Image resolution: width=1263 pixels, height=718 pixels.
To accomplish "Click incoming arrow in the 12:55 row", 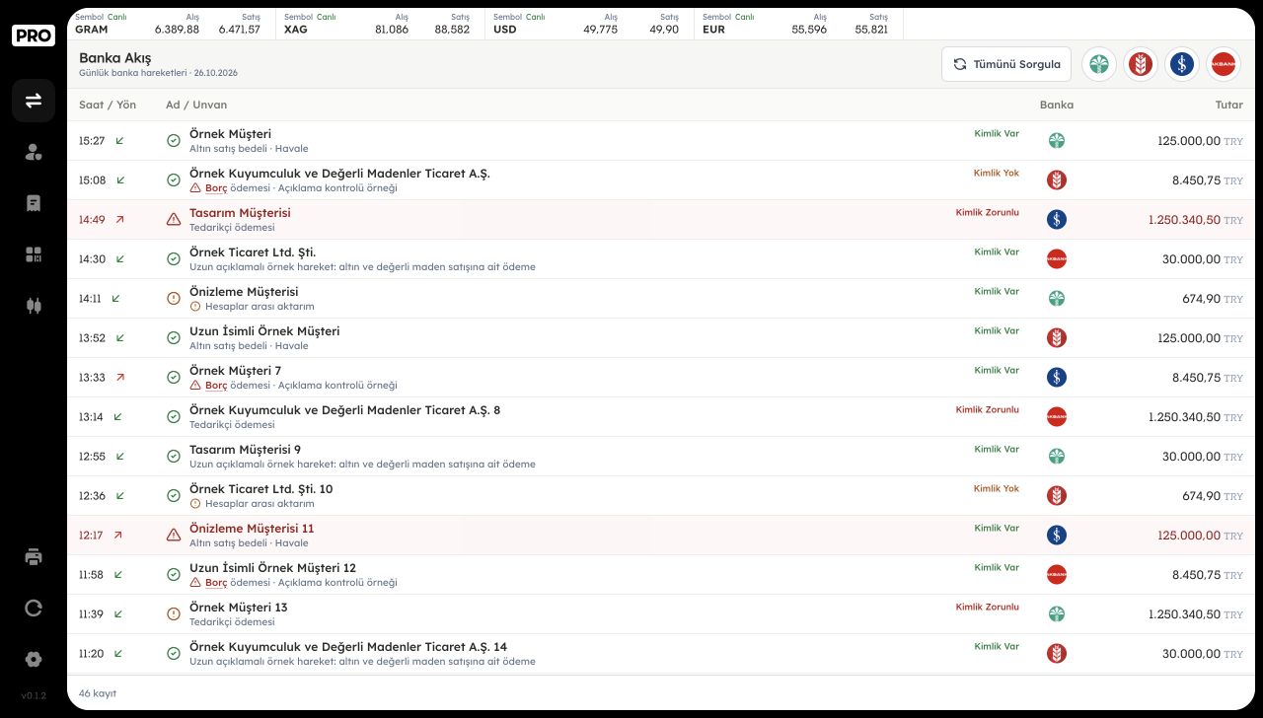I will [x=120, y=457].
